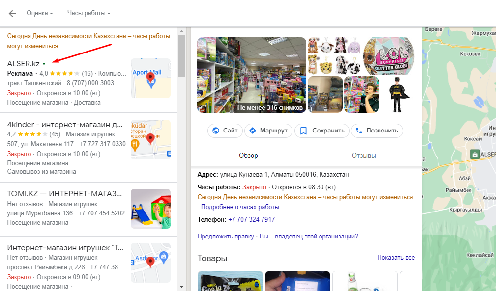Expand the green arrow next to ALSER.kz

pos(44,64)
